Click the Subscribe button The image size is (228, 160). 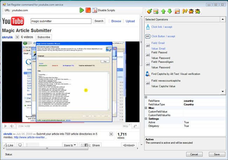pos(44,37)
